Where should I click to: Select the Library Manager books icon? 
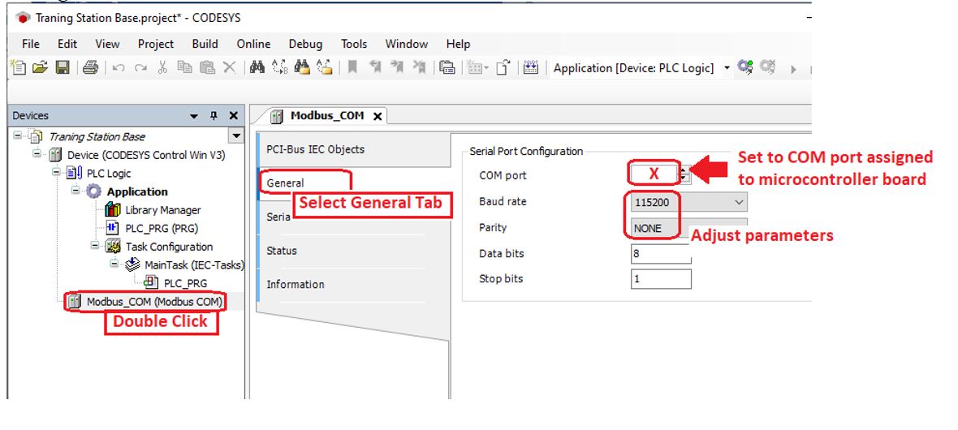(114, 210)
